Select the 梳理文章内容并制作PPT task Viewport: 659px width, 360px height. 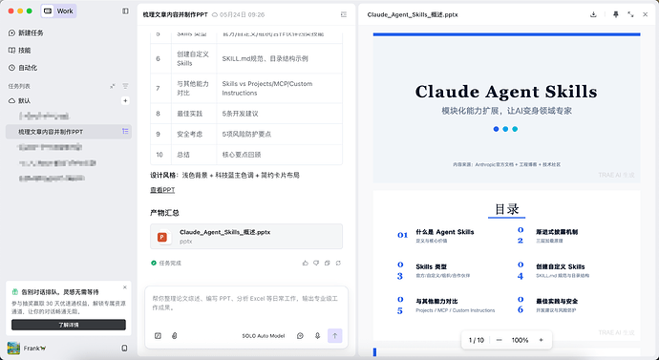(69, 132)
